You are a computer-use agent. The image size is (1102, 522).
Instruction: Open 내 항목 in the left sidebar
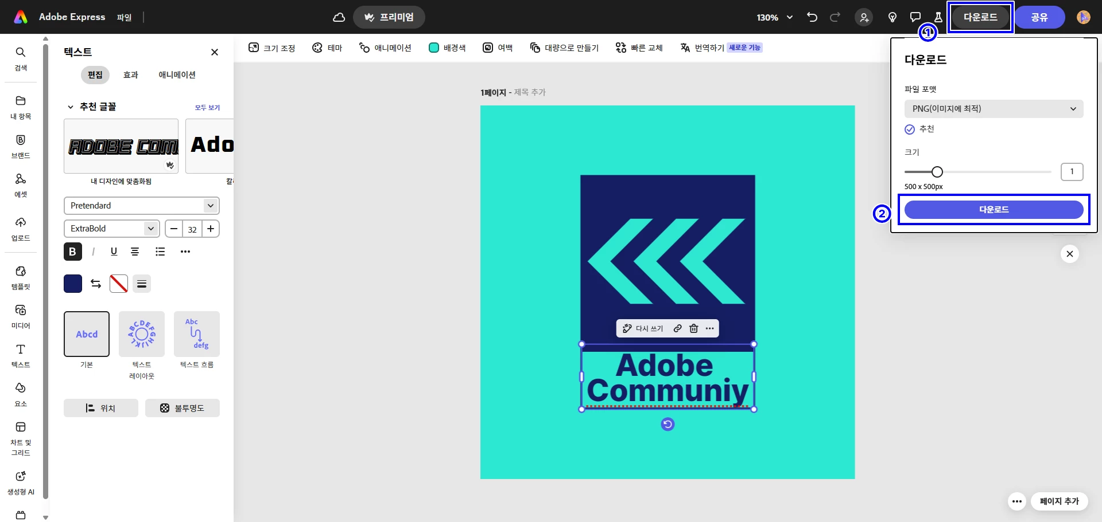click(21, 108)
